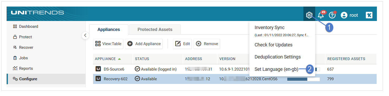
Task: Open the View:Table layout selector
Action: coord(108,44)
